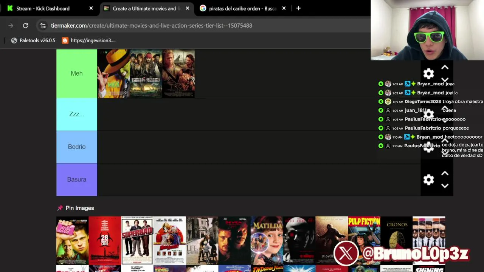Click the chat message 'porqueeeee'
Screen dimensions: 484x272
456,128
